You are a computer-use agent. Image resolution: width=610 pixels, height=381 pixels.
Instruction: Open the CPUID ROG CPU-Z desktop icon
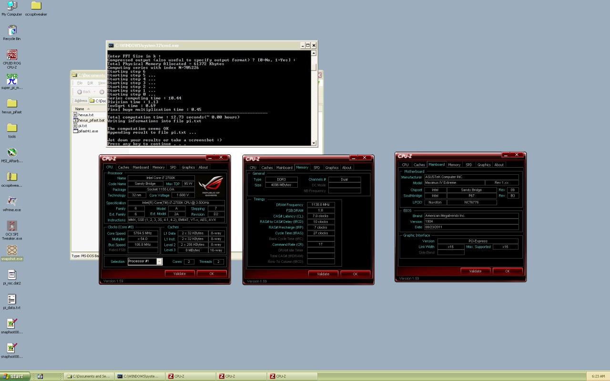coord(12,55)
